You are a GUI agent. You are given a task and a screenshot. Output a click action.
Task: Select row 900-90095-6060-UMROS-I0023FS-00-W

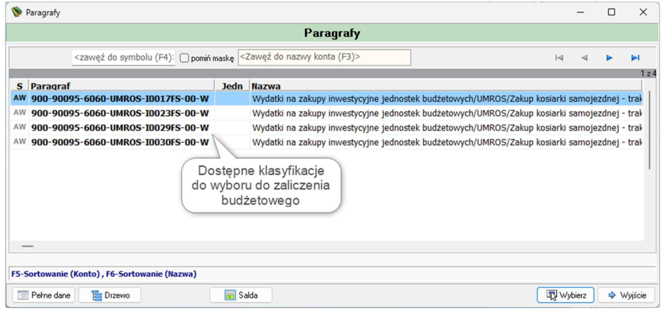[x=327, y=113]
